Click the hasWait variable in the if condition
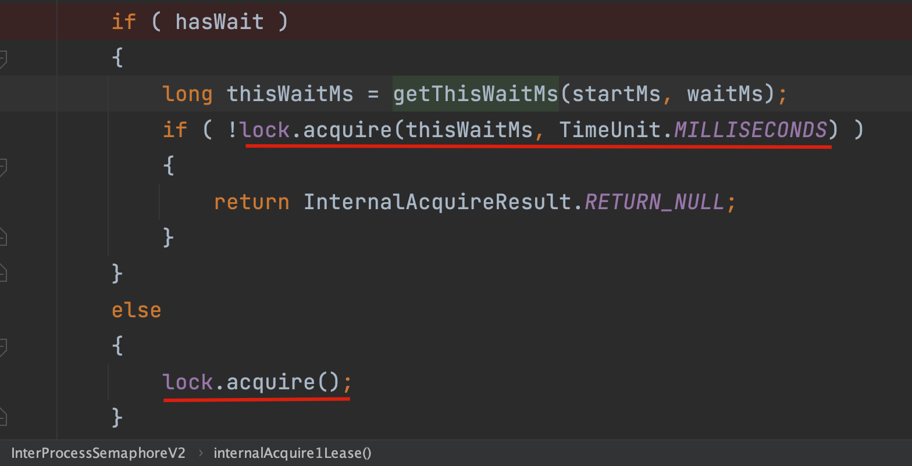This screenshot has width=912, height=466. [x=220, y=22]
